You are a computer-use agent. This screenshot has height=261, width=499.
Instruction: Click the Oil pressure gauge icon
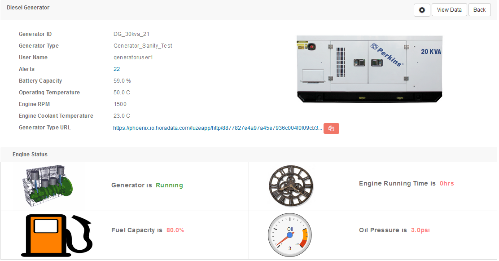pyautogui.click(x=289, y=235)
